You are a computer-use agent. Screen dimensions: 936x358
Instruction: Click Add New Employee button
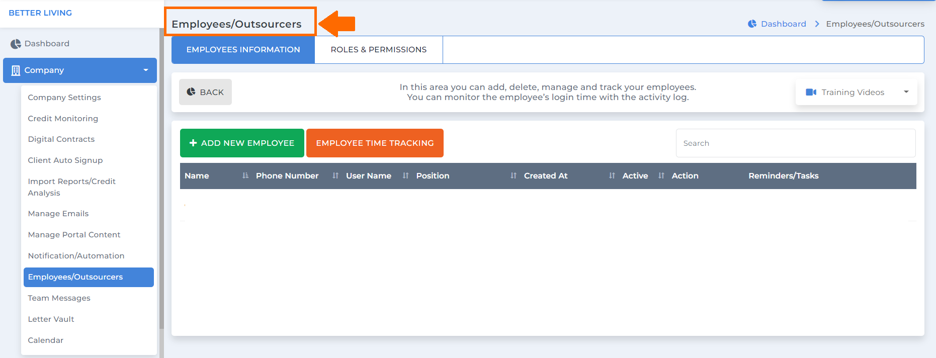242,143
